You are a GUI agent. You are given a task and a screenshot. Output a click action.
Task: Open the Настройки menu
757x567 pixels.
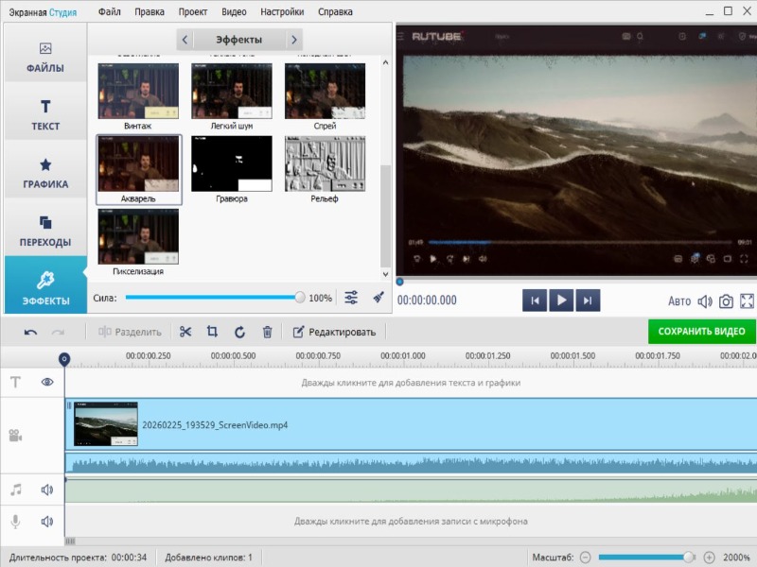pyautogui.click(x=282, y=12)
